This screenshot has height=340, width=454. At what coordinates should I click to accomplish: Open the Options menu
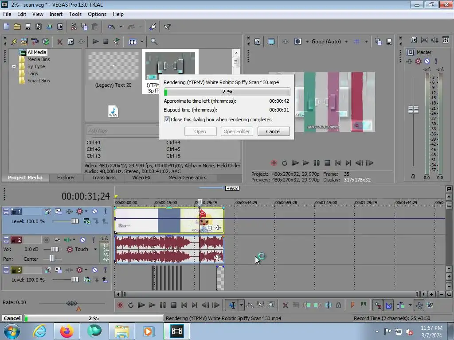pyautogui.click(x=97, y=14)
